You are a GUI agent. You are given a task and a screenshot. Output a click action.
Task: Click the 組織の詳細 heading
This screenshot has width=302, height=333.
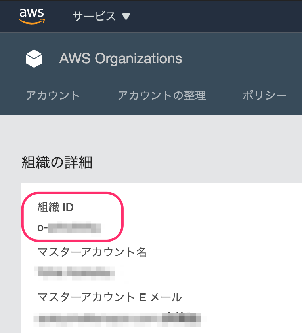tap(57, 162)
